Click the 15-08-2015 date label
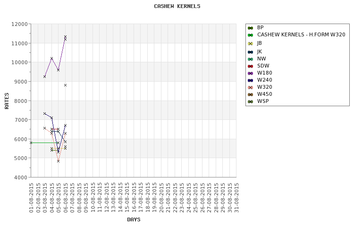 127,198
